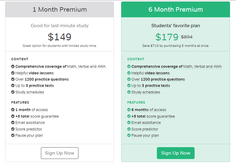Click the dark checkmark beside Pause your plan

13,135
